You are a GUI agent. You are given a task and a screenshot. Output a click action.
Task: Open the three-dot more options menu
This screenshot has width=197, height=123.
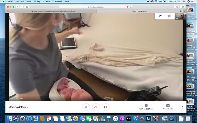(x=182, y=107)
